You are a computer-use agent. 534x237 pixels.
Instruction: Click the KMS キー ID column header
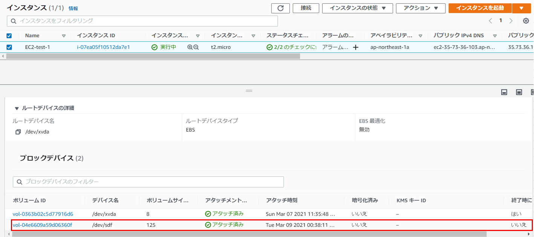(412, 201)
